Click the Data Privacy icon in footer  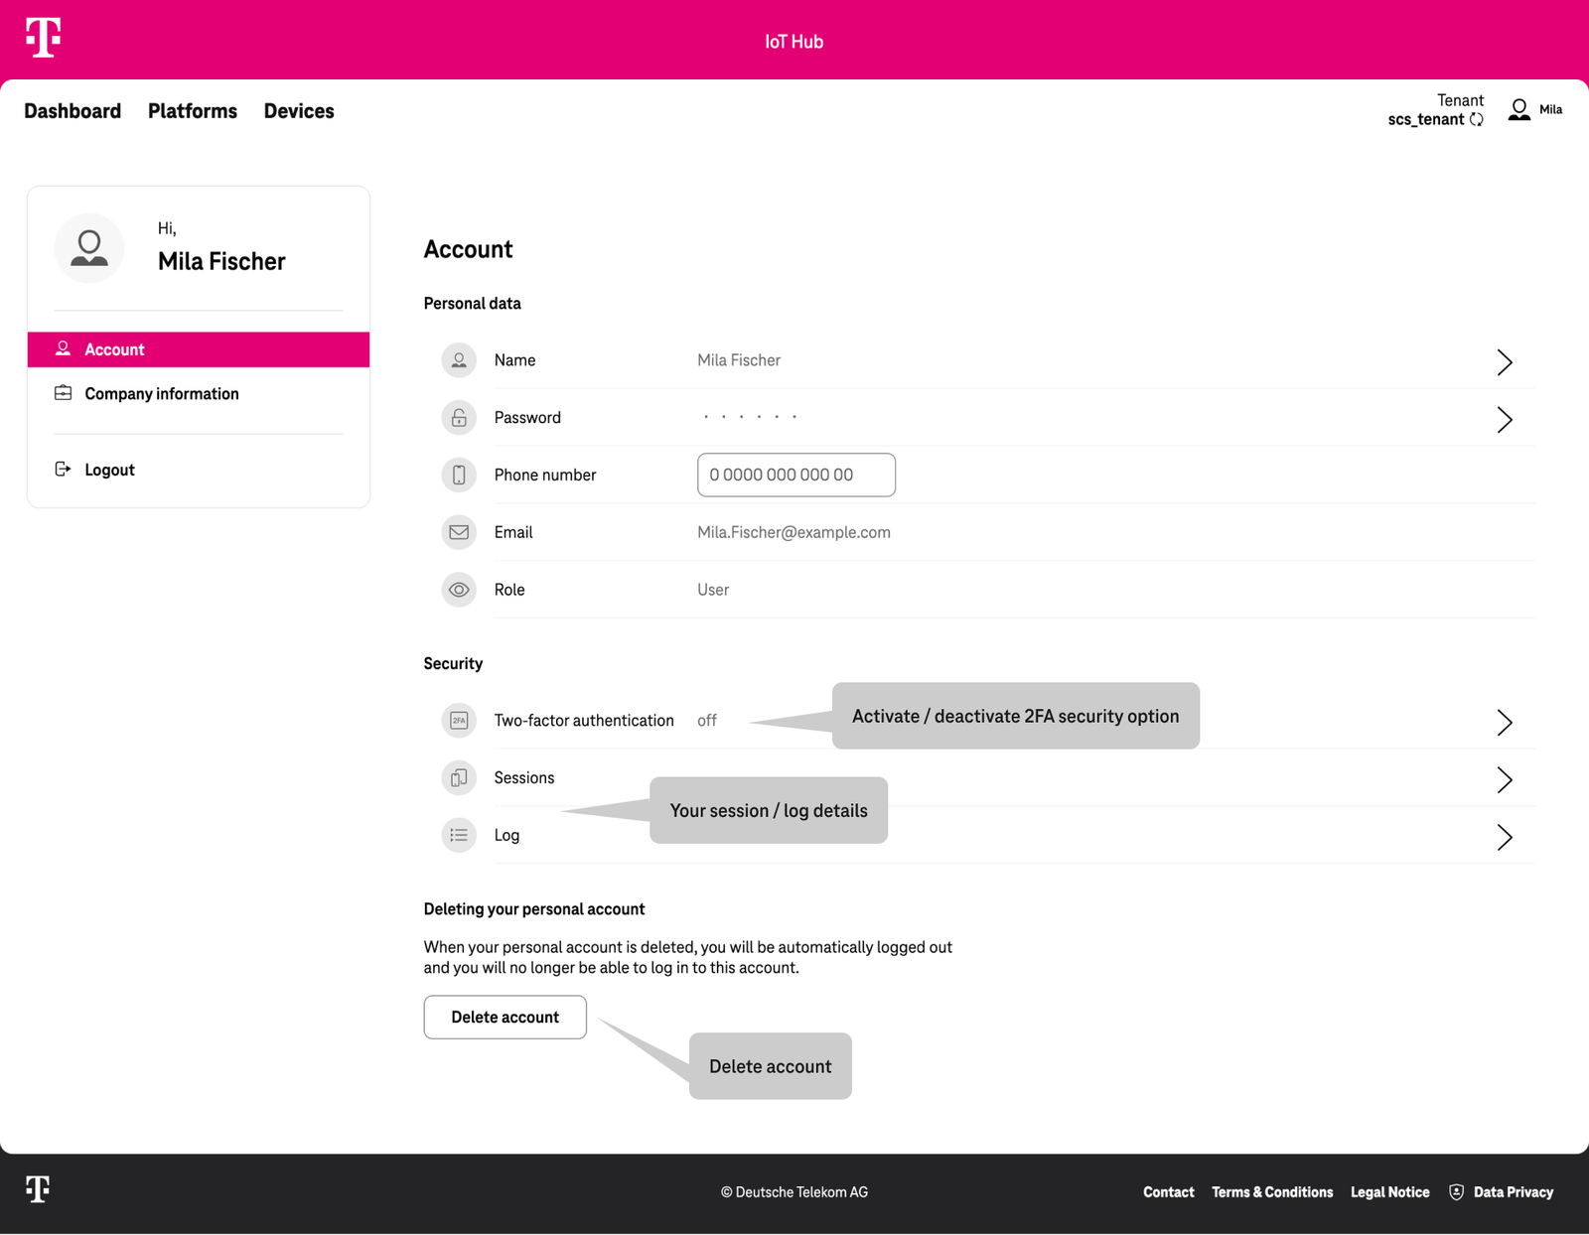point(1457,1191)
